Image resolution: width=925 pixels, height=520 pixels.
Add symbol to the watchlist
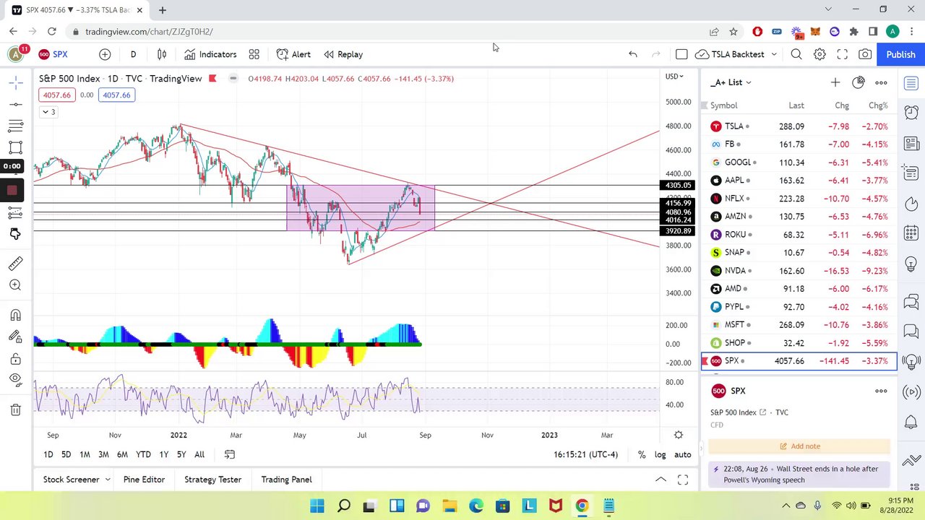(835, 82)
